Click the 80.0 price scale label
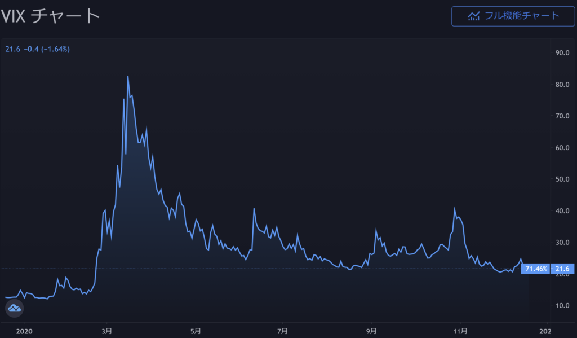Screen dimensions: 577x338 [563, 85]
